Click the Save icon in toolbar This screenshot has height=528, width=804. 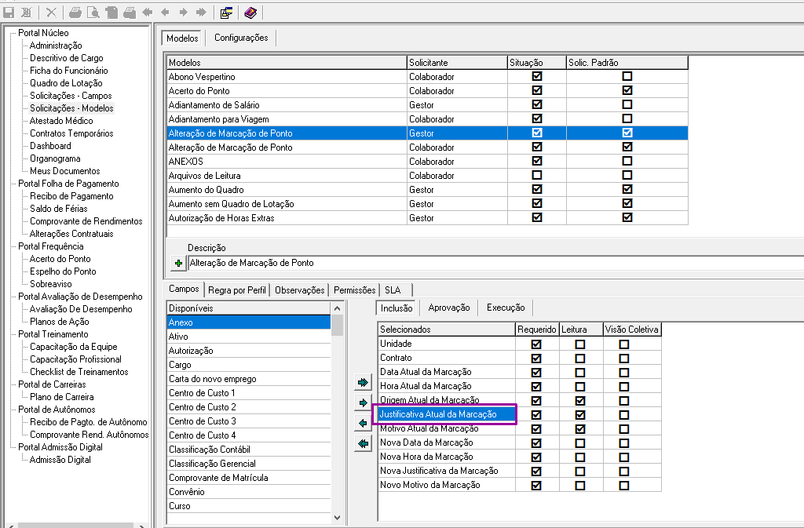coord(9,13)
